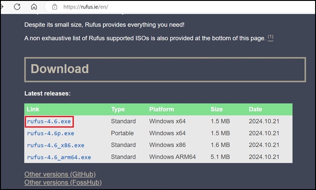Click the forward arrow icon

click(x=3, y=7)
